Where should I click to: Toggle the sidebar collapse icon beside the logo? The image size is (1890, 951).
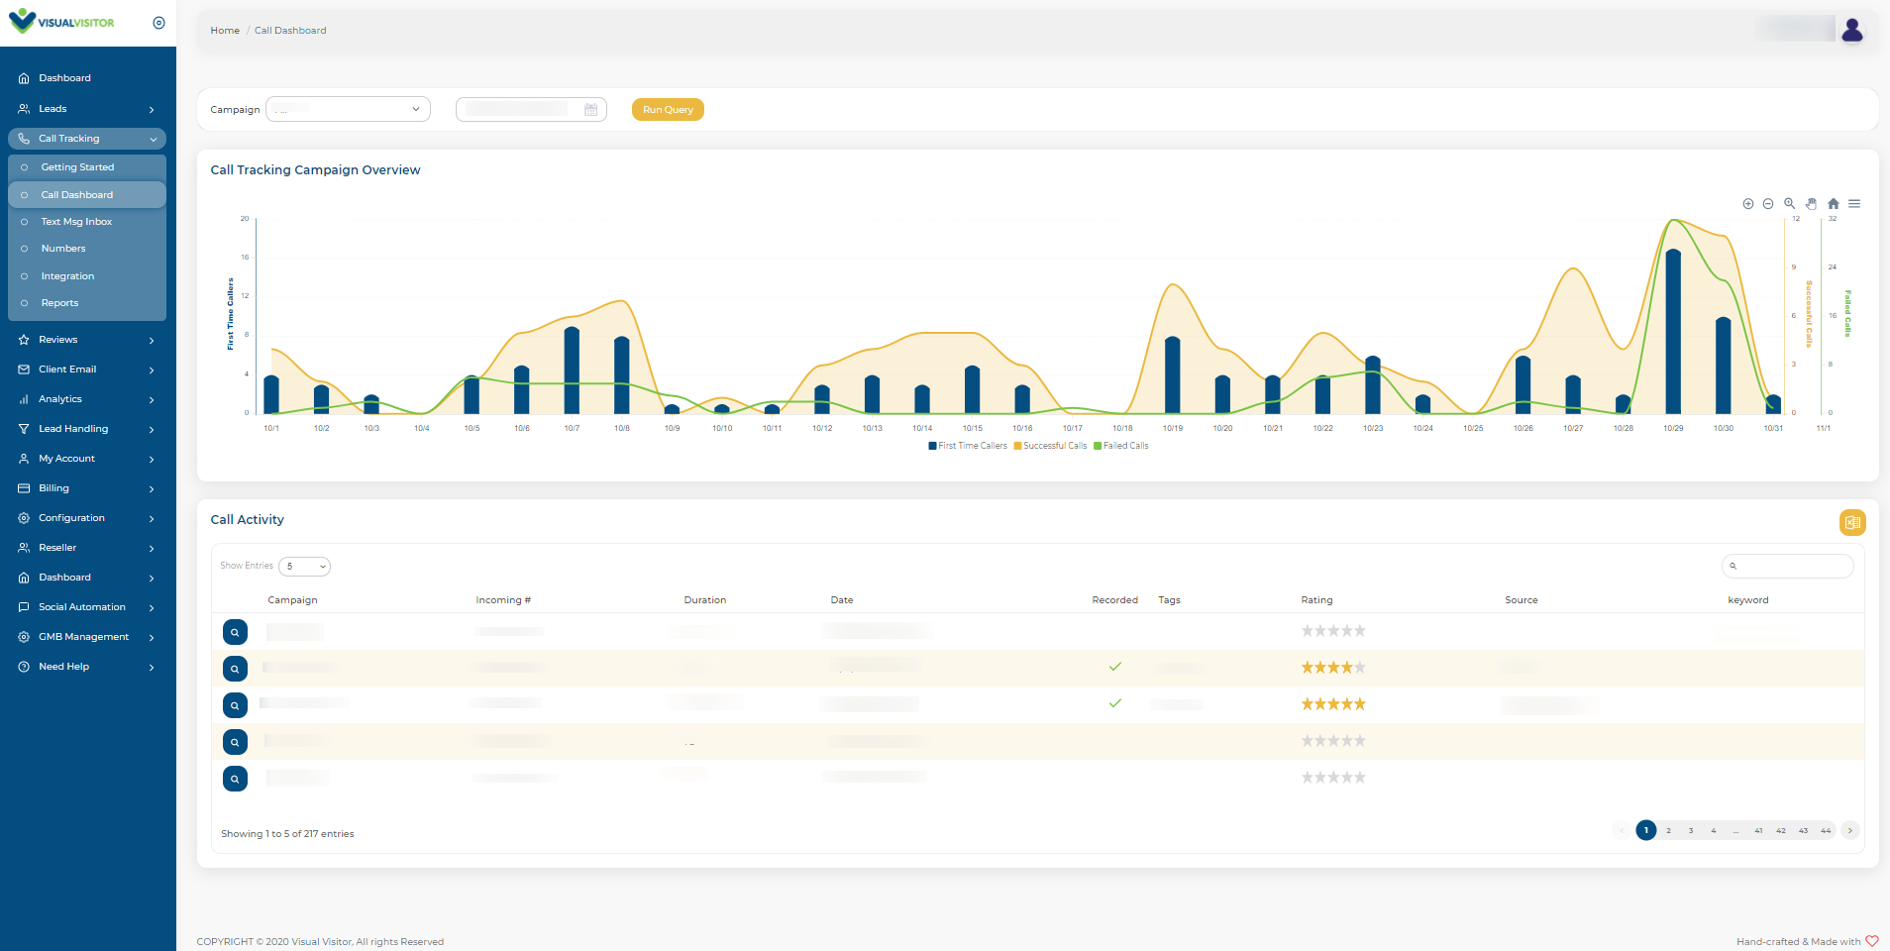158,23
